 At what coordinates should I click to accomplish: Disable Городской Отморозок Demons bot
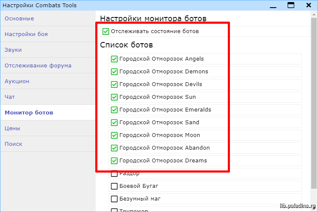pos(114,72)
